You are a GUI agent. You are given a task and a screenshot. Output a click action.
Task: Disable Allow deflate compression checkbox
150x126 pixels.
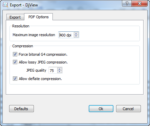(x=15, y=79)
